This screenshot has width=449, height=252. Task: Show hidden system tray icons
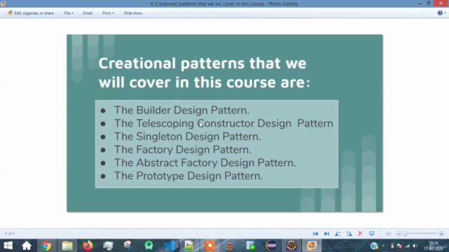coord(384,246)
